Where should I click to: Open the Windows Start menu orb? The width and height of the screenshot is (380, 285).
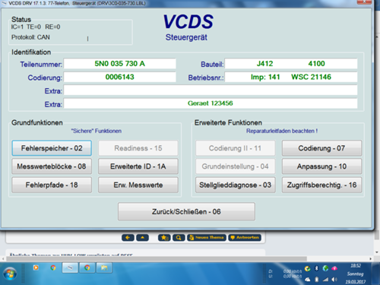coord(10,274)
